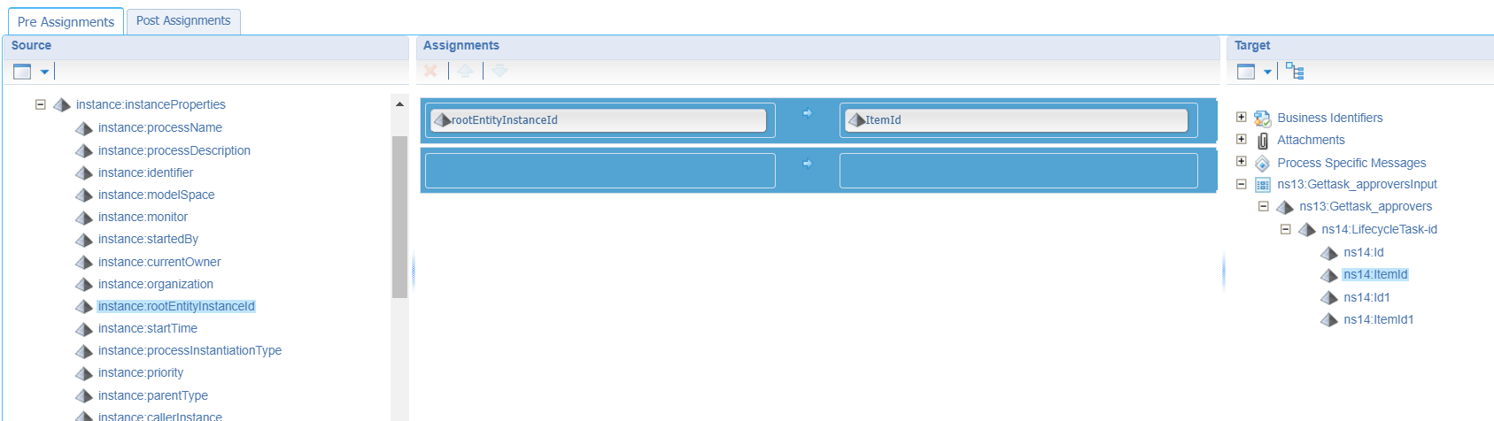Collapse the ns14:LifecycleTask-id node
This screenshot has width=1494, height=421.
point(1285,229)
